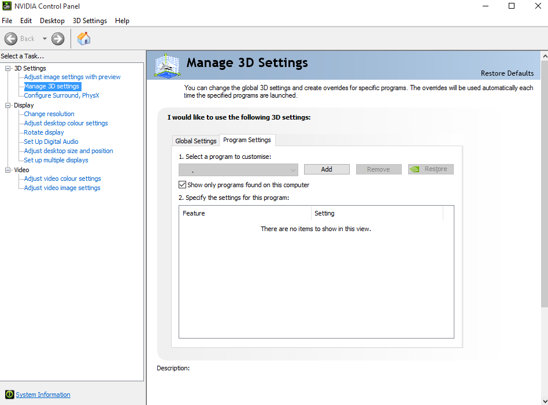Click the Back arrow icon
This screenshot has height=405, width=548.
click(11, 39)
